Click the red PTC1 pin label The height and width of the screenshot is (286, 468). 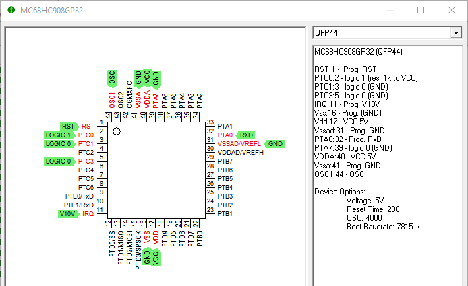pos(86,144)
